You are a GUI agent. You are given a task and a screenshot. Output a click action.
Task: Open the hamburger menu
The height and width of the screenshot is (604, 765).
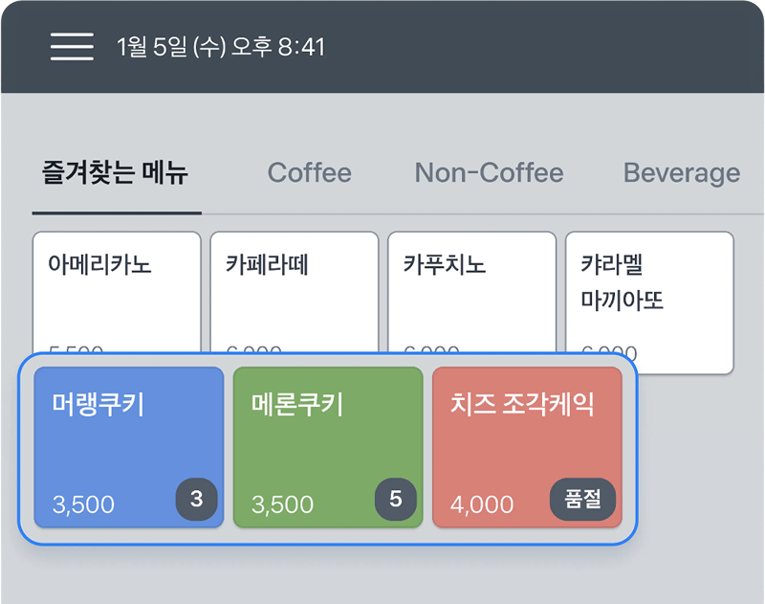point(72,46)
